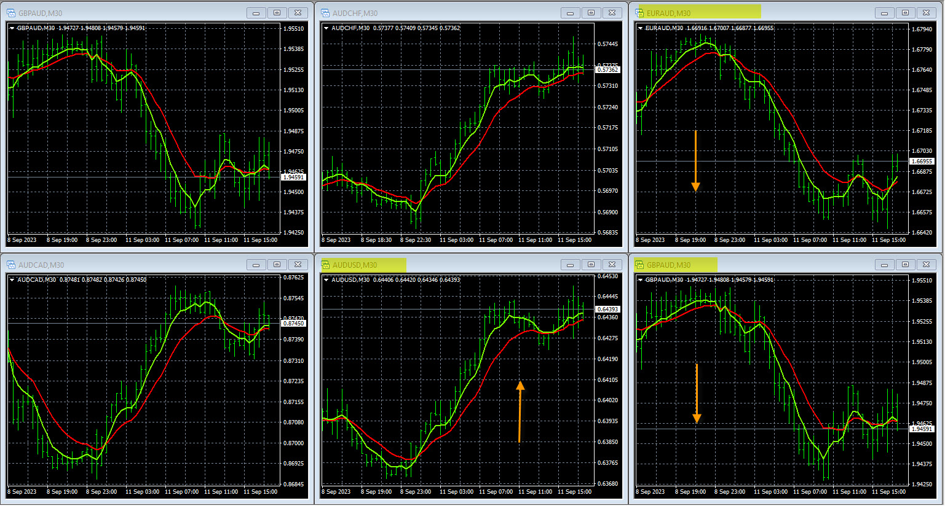Image resolution: width=945 pixels, height=506 pixels.
Task: Close the AUDCAD chart window
Action: (x=297, y=265)
